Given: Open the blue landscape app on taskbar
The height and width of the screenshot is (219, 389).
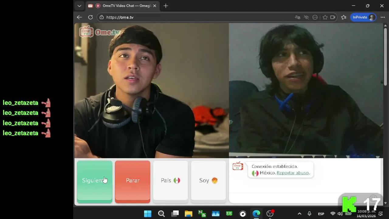Looking at the screenshot, I should 216,214.
